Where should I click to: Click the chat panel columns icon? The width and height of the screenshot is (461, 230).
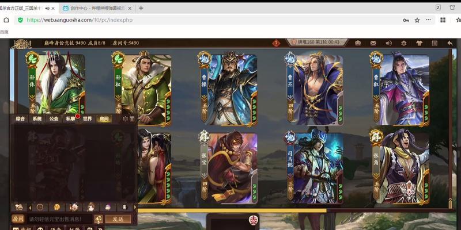coord(132,119)
